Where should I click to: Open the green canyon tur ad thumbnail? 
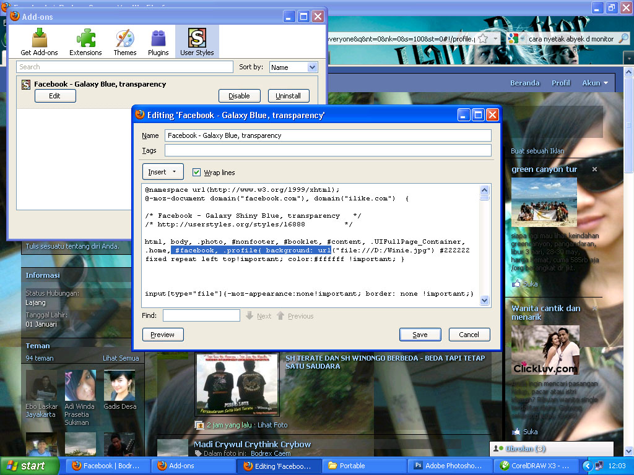coord(544,202)
